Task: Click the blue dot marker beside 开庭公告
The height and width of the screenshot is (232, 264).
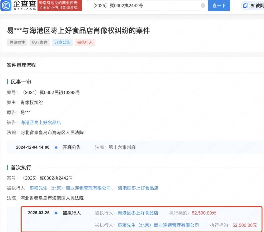Action: coord(56,148)
